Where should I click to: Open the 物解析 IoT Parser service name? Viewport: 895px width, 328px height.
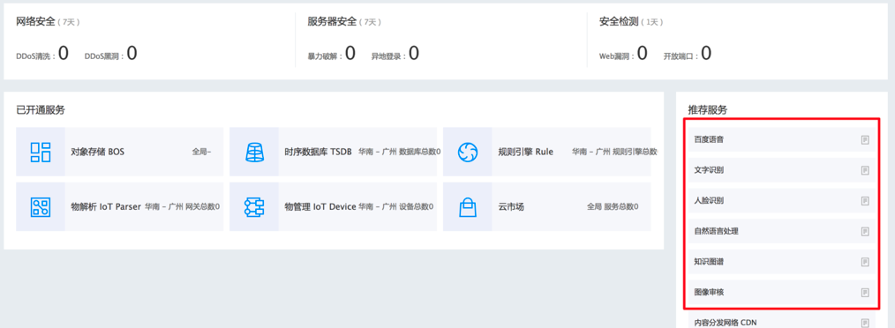106,207
